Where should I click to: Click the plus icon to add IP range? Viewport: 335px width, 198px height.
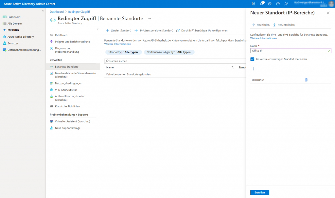254,69
